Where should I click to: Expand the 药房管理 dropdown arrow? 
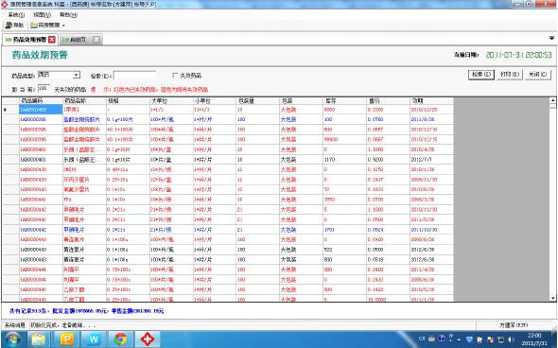point(63,26)
